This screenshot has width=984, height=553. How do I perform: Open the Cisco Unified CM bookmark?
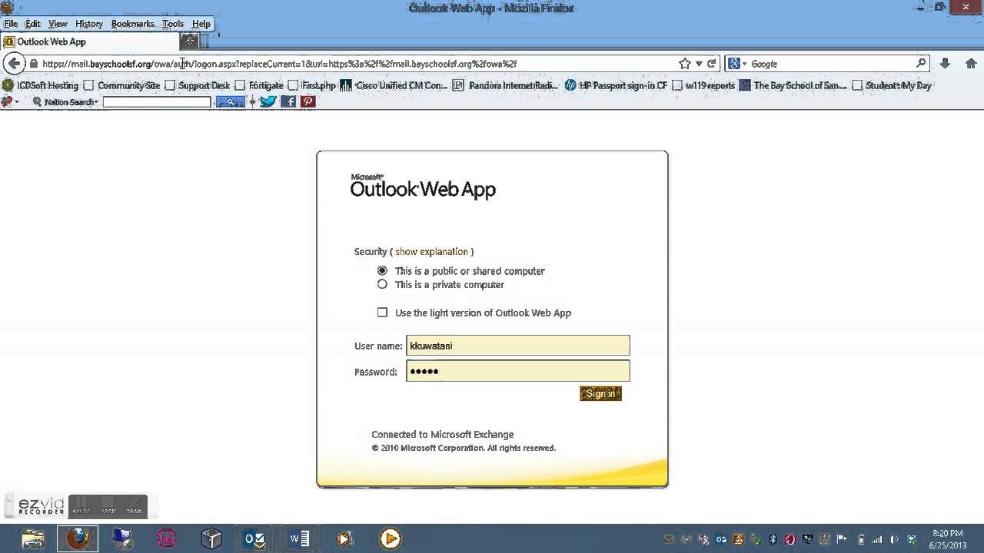(x=394, y=85)
